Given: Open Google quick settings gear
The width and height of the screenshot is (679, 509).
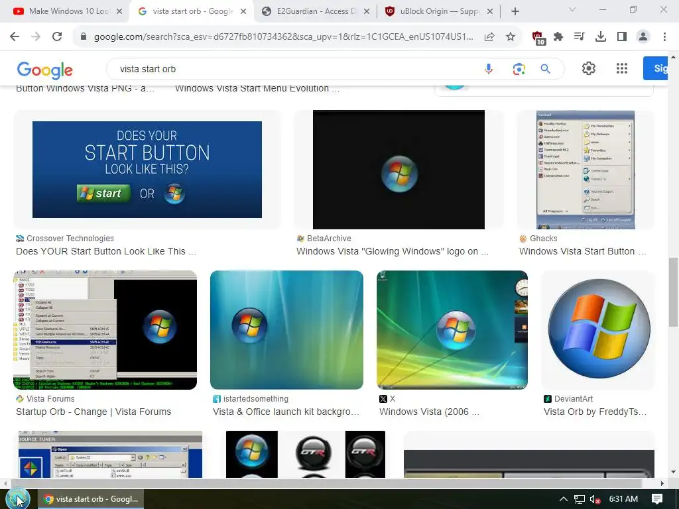Looking at the screenshot, I should tap(589, 68).
